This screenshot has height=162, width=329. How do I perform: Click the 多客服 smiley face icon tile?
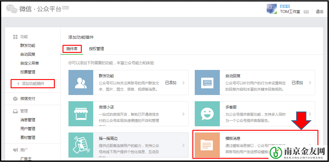point(207,114)
